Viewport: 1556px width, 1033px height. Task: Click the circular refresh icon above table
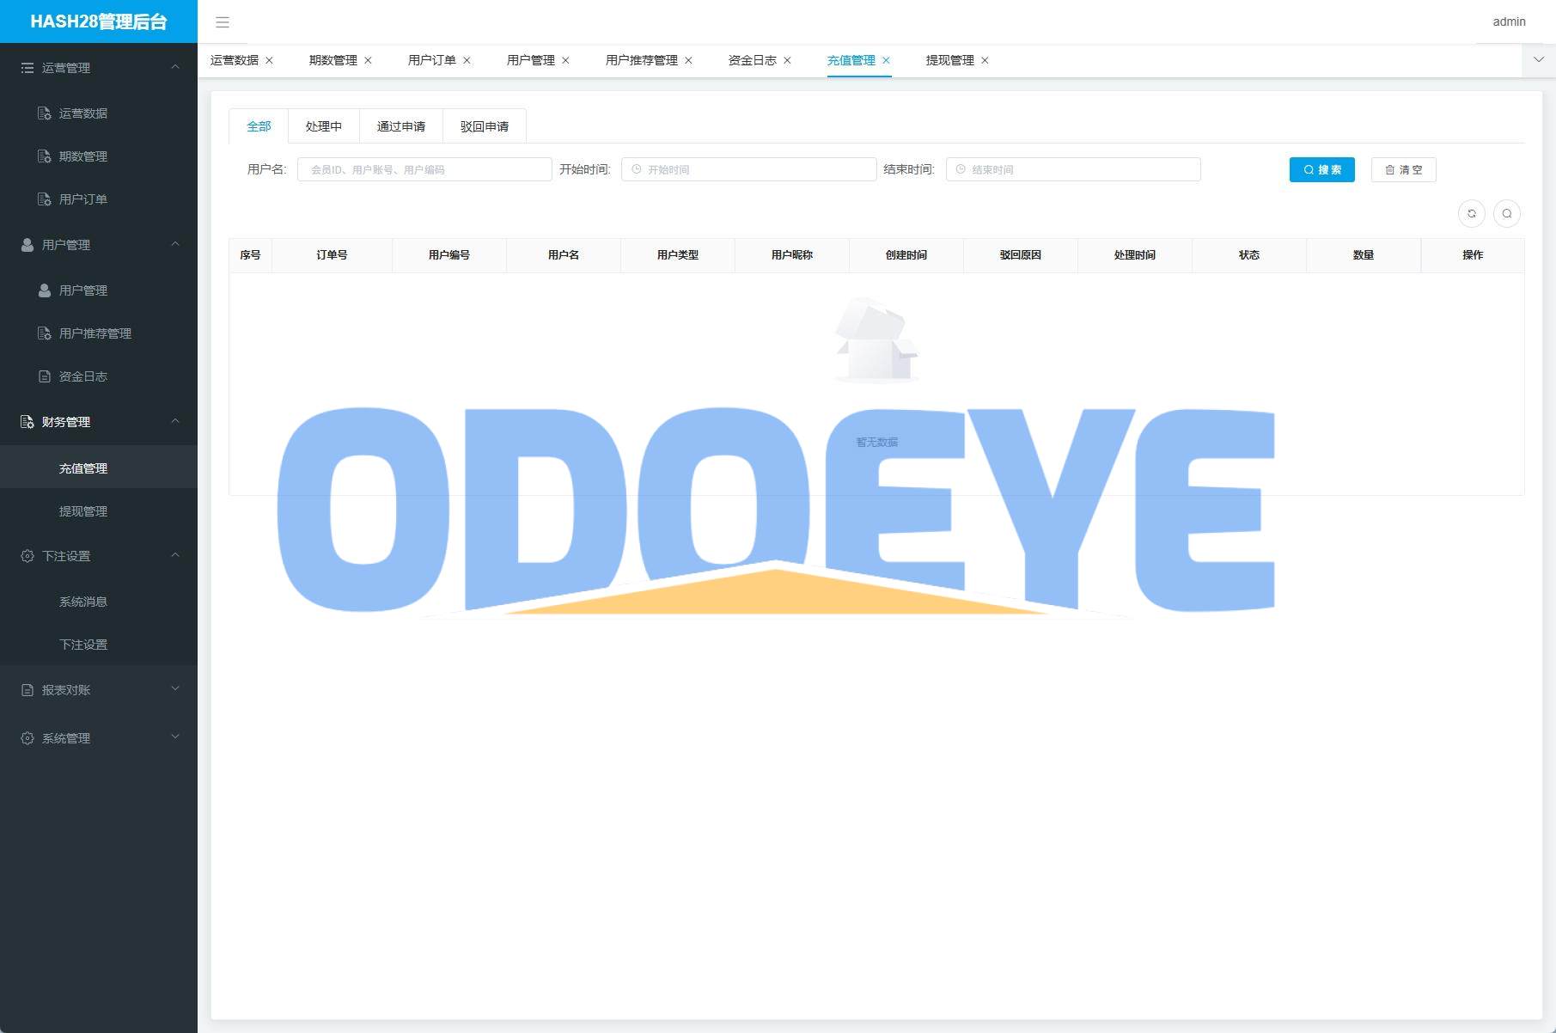click(x=1471, y=214)
